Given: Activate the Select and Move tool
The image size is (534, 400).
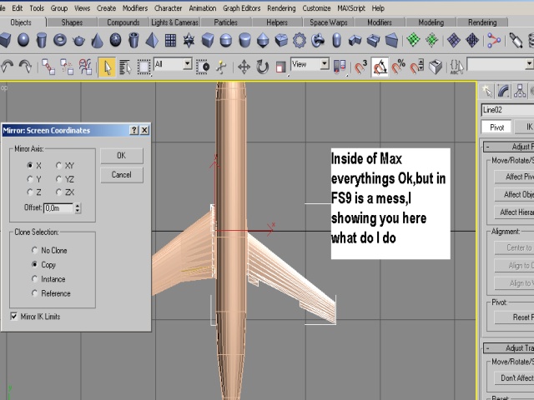Looking at the screenshot, I should coord(244,65).
